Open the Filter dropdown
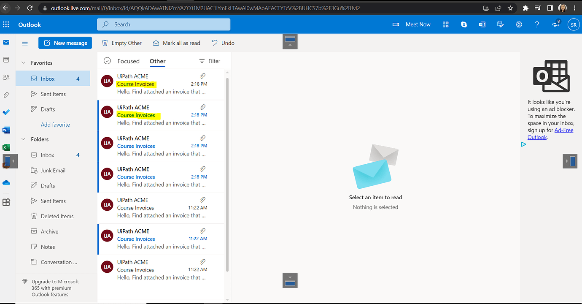Screen dimensions: 582x304 210,61
